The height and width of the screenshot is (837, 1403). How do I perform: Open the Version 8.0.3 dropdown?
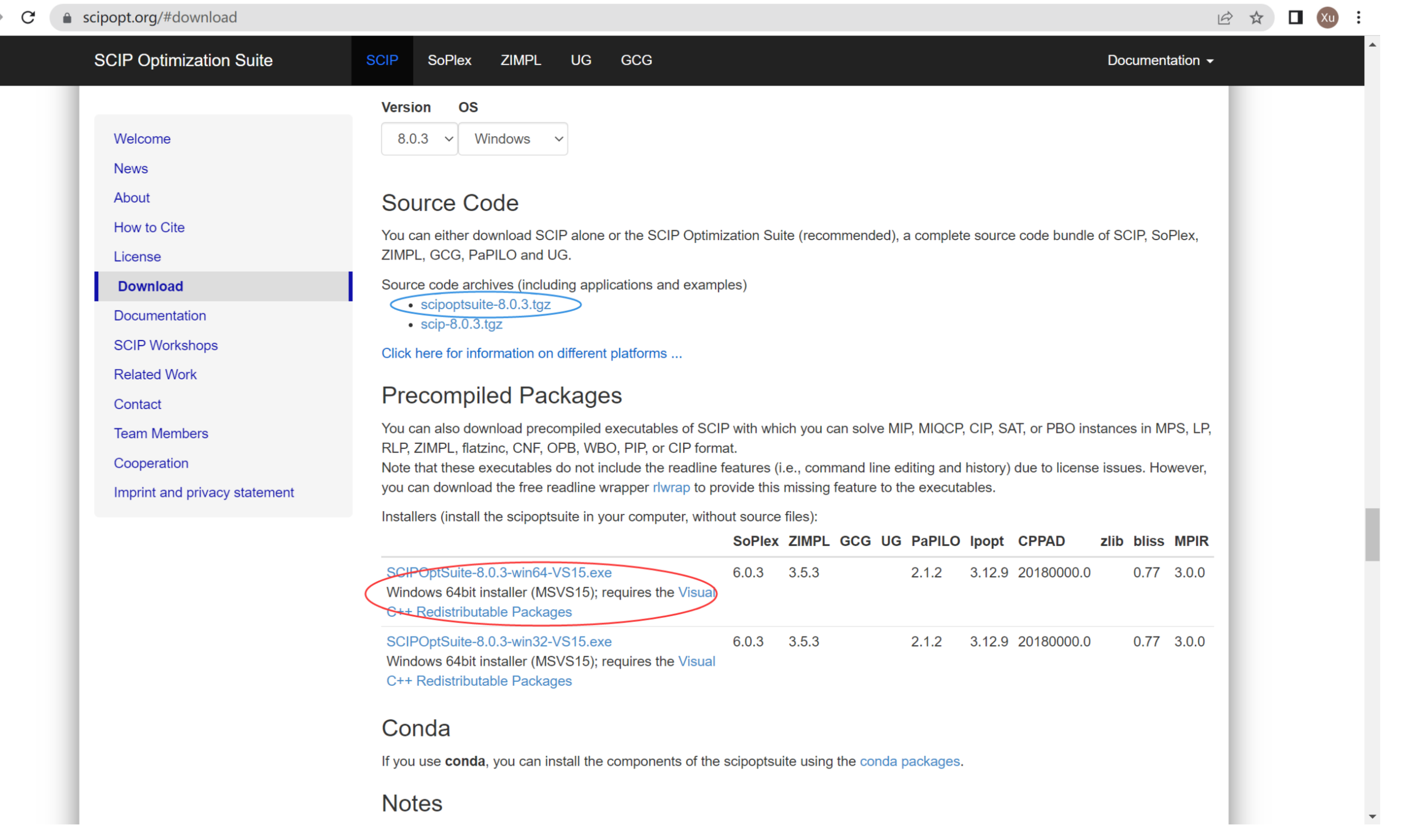[x=419, y=139]
